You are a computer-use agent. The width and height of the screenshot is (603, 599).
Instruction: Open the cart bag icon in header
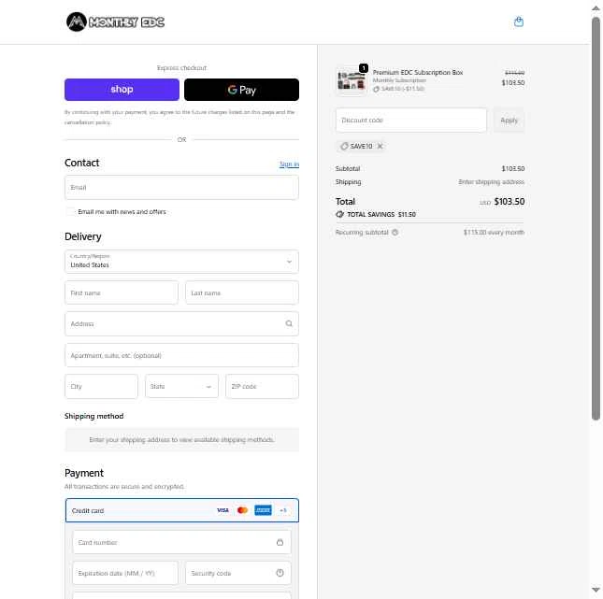519,21
